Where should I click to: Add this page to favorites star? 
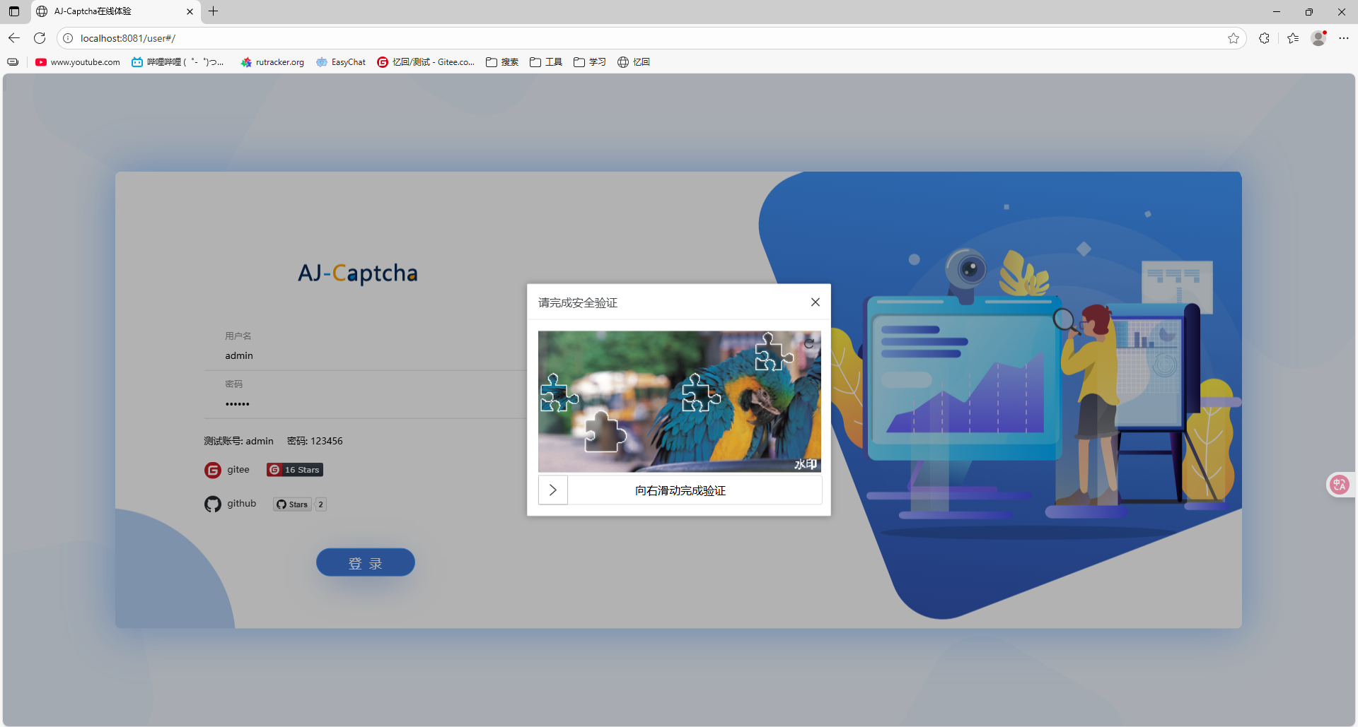(1234, 38)
